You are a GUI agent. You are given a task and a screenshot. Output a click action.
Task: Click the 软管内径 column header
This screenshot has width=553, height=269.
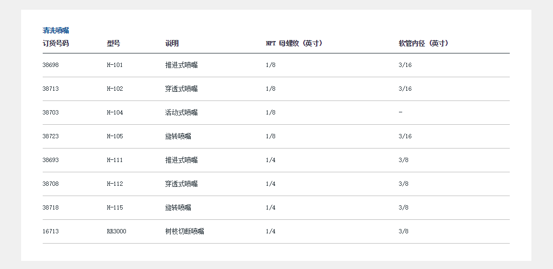tap(423, 44)
